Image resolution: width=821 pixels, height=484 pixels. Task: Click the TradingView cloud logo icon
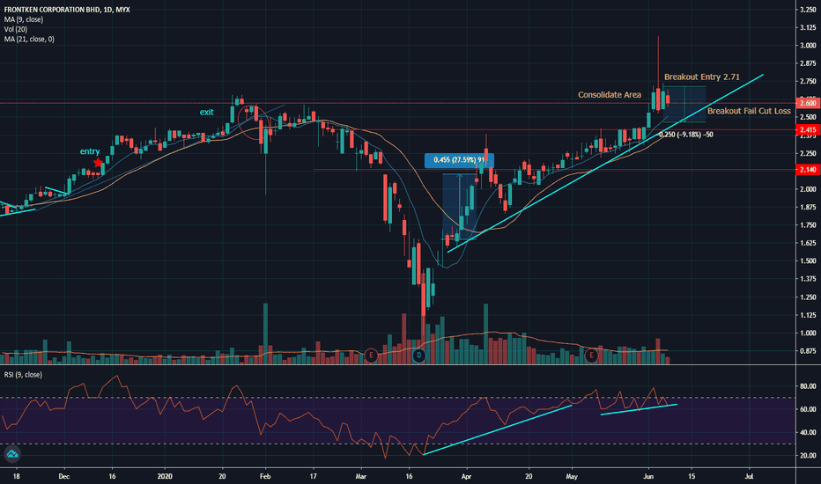click(12, 454)
